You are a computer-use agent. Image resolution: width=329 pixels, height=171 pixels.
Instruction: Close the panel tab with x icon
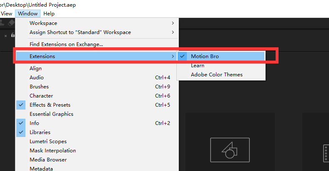tap(6, 36)
